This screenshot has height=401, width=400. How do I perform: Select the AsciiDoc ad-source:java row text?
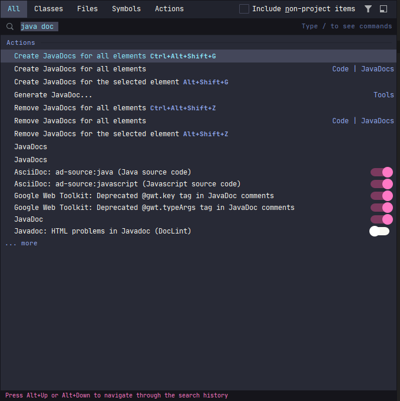pos(103,172)
